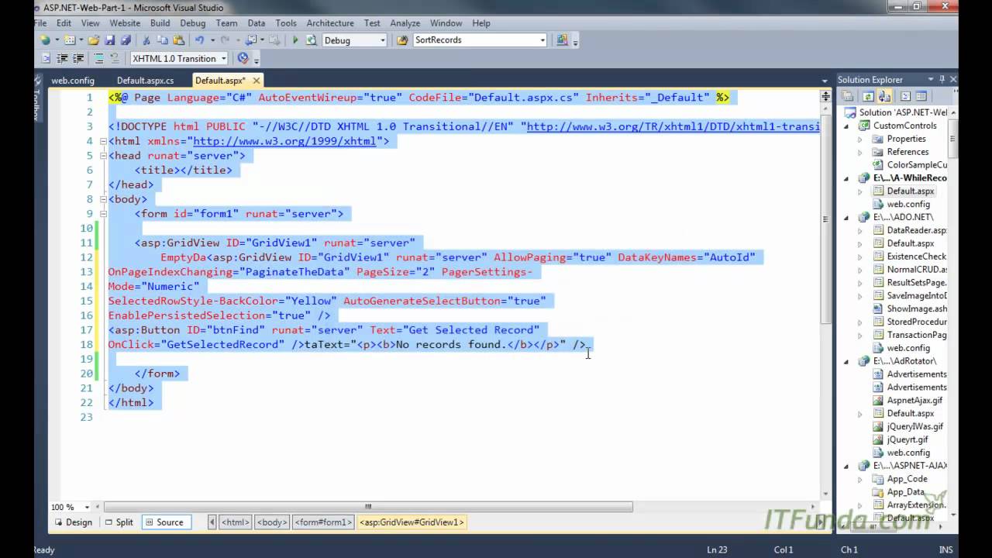Click the Undo arrow icon
This screenshot has width=992, height=558.
click(x=200, y=40)
